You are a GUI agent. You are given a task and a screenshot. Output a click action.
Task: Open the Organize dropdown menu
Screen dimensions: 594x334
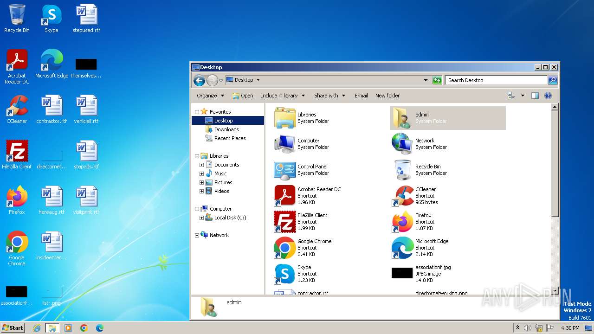point(210,96)
